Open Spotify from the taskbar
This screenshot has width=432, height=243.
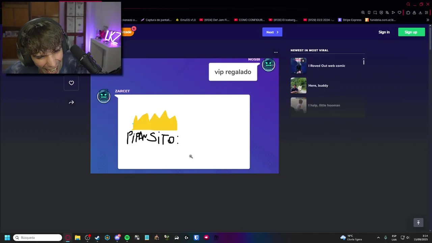(x=127, y=238)
